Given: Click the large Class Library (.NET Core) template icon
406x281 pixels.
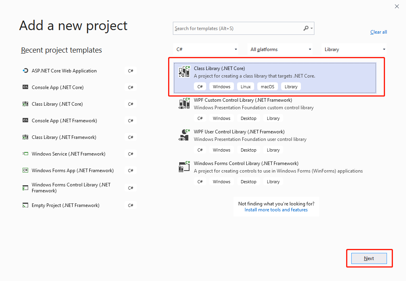Looking at the screenshot, I should click(x=184, y=72).
